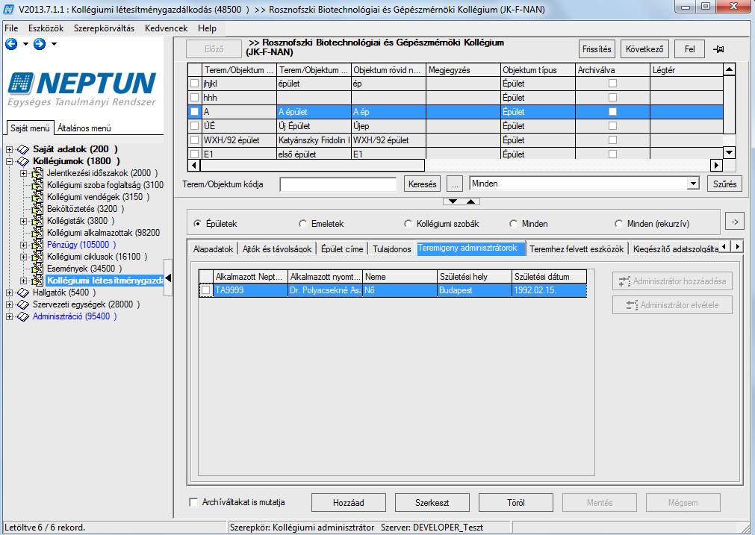
Task: Click the Pénzügy tree icon
Action: [x=37, y=245]
